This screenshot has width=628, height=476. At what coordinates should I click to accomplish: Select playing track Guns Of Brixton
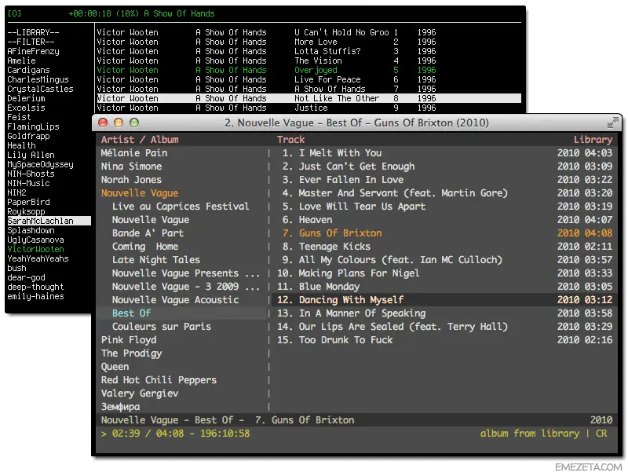coord(444,233)
